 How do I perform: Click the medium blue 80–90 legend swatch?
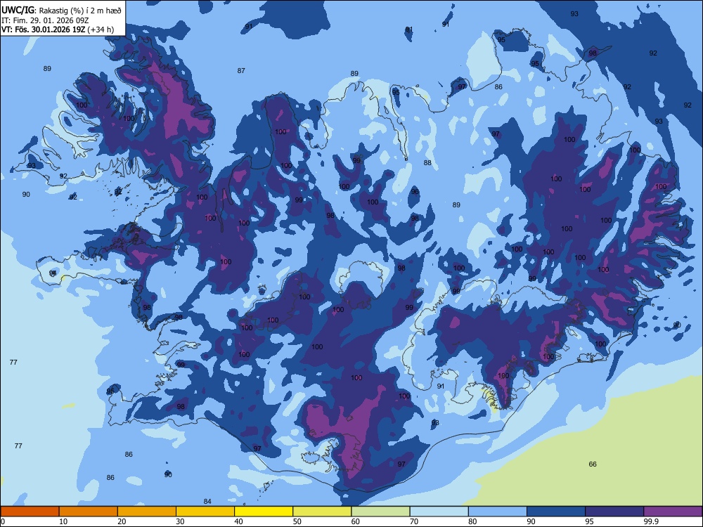point(498,512)
